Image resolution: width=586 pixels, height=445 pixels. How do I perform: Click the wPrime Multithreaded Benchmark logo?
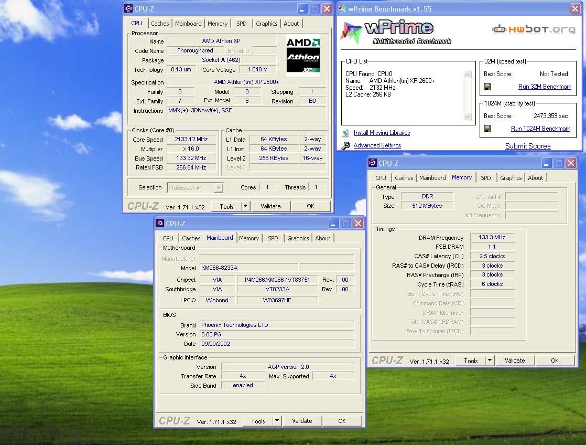(x=396, y=33)
